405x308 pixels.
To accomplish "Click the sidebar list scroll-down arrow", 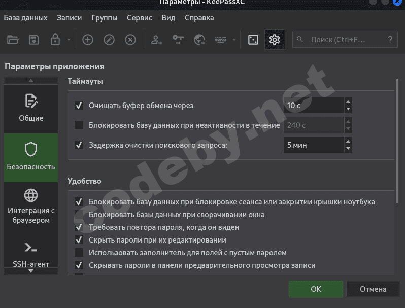I will tap(31, 271).
